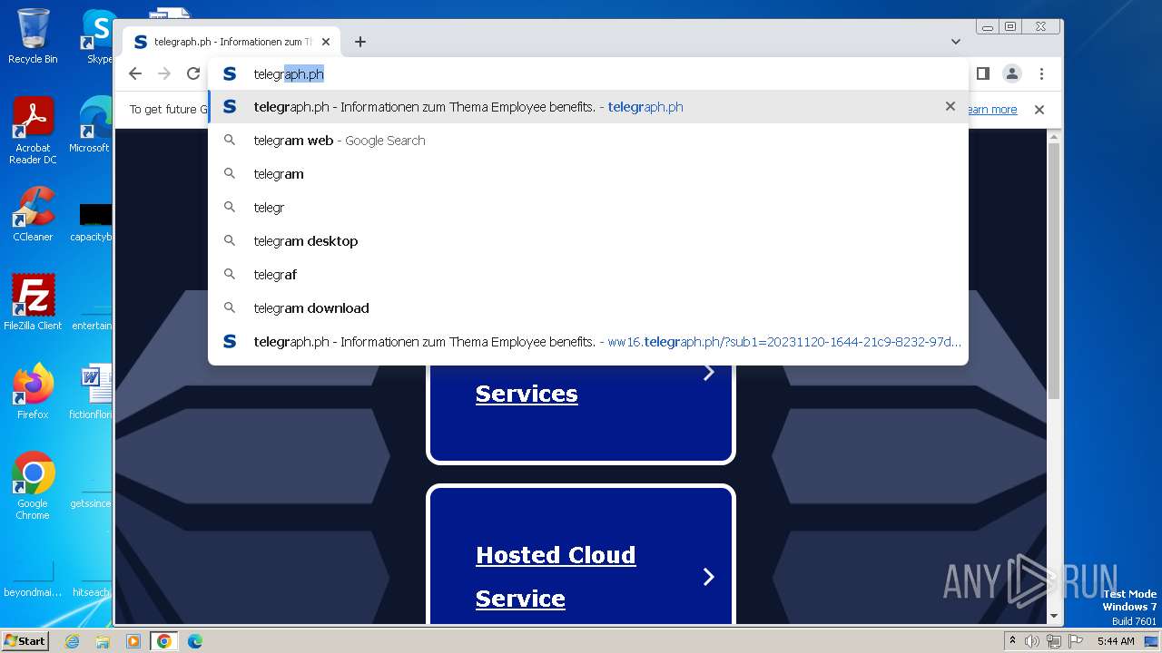This screenshot has width=1162, height=653.
Task: Go back with the browser back arrow
Action: pyautogui.click(x=135, y=74)
